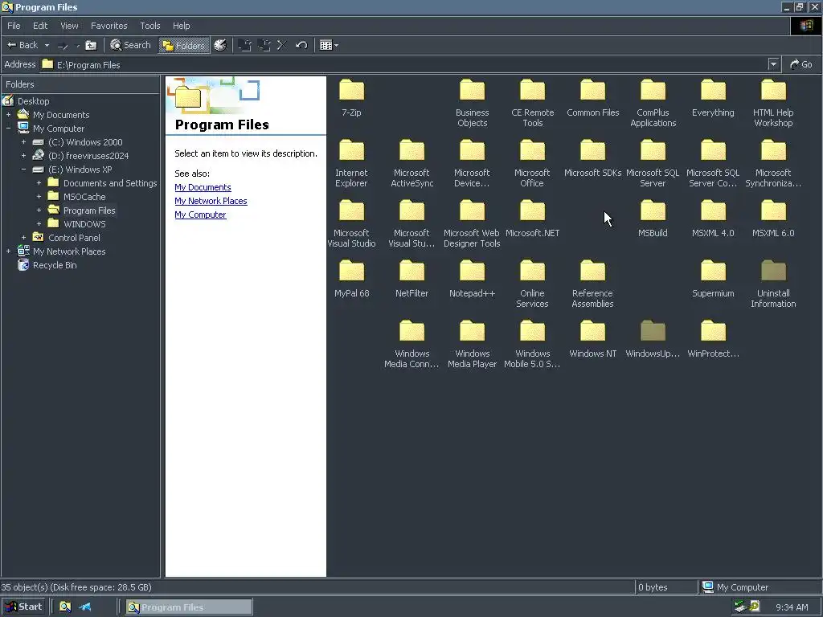Click the Back toolbar button
This screenshot has width=823, height=617.
tap(22, 45)
